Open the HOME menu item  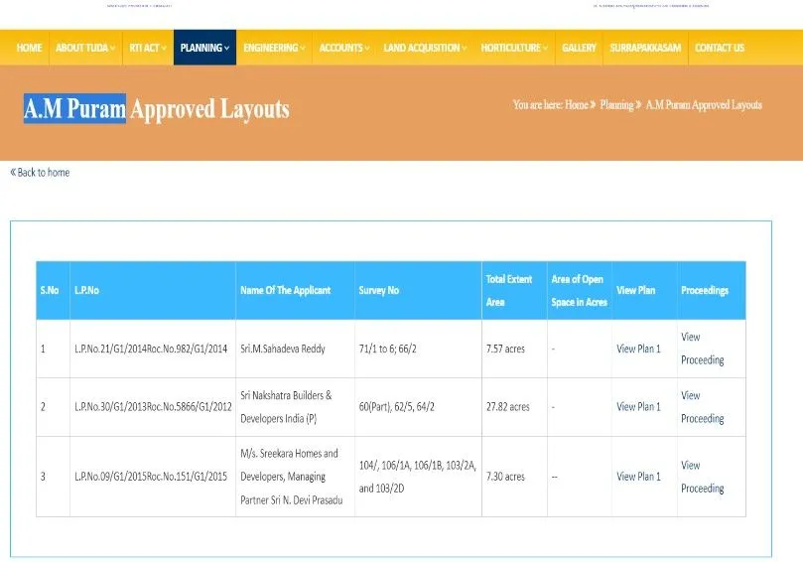coord(29,48)
